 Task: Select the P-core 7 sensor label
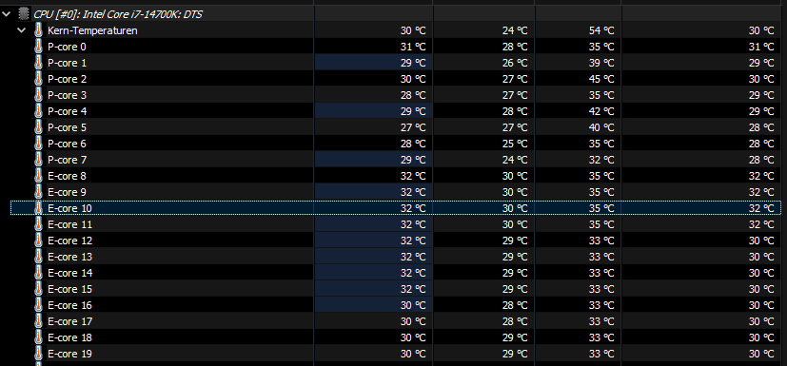tap(67, 160)
